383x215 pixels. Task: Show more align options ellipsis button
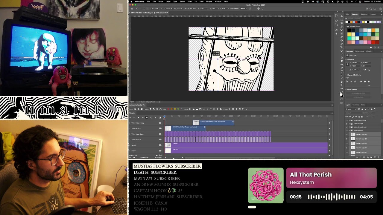[369, 85]
